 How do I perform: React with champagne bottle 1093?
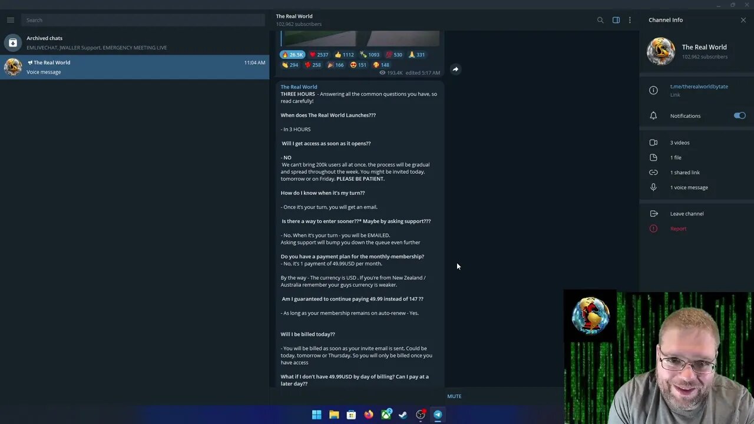click(370, 55)
